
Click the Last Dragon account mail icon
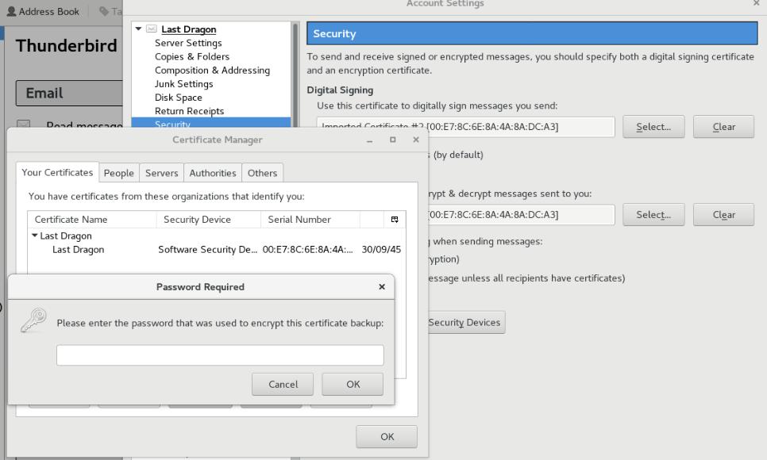pyautogui.click(x=152, y=30)
